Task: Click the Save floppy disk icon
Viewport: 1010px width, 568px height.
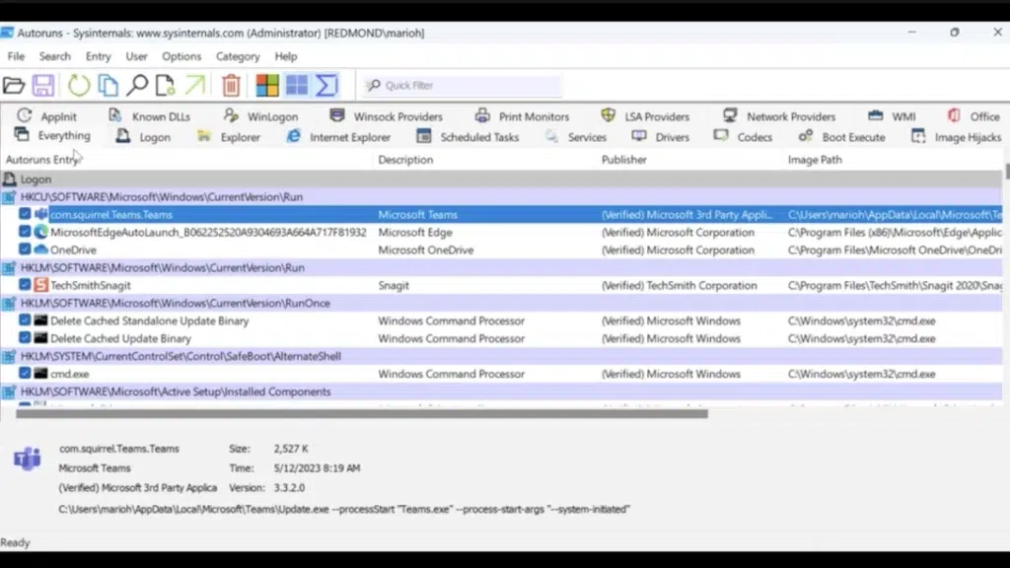Action: [x=43, y=86]
